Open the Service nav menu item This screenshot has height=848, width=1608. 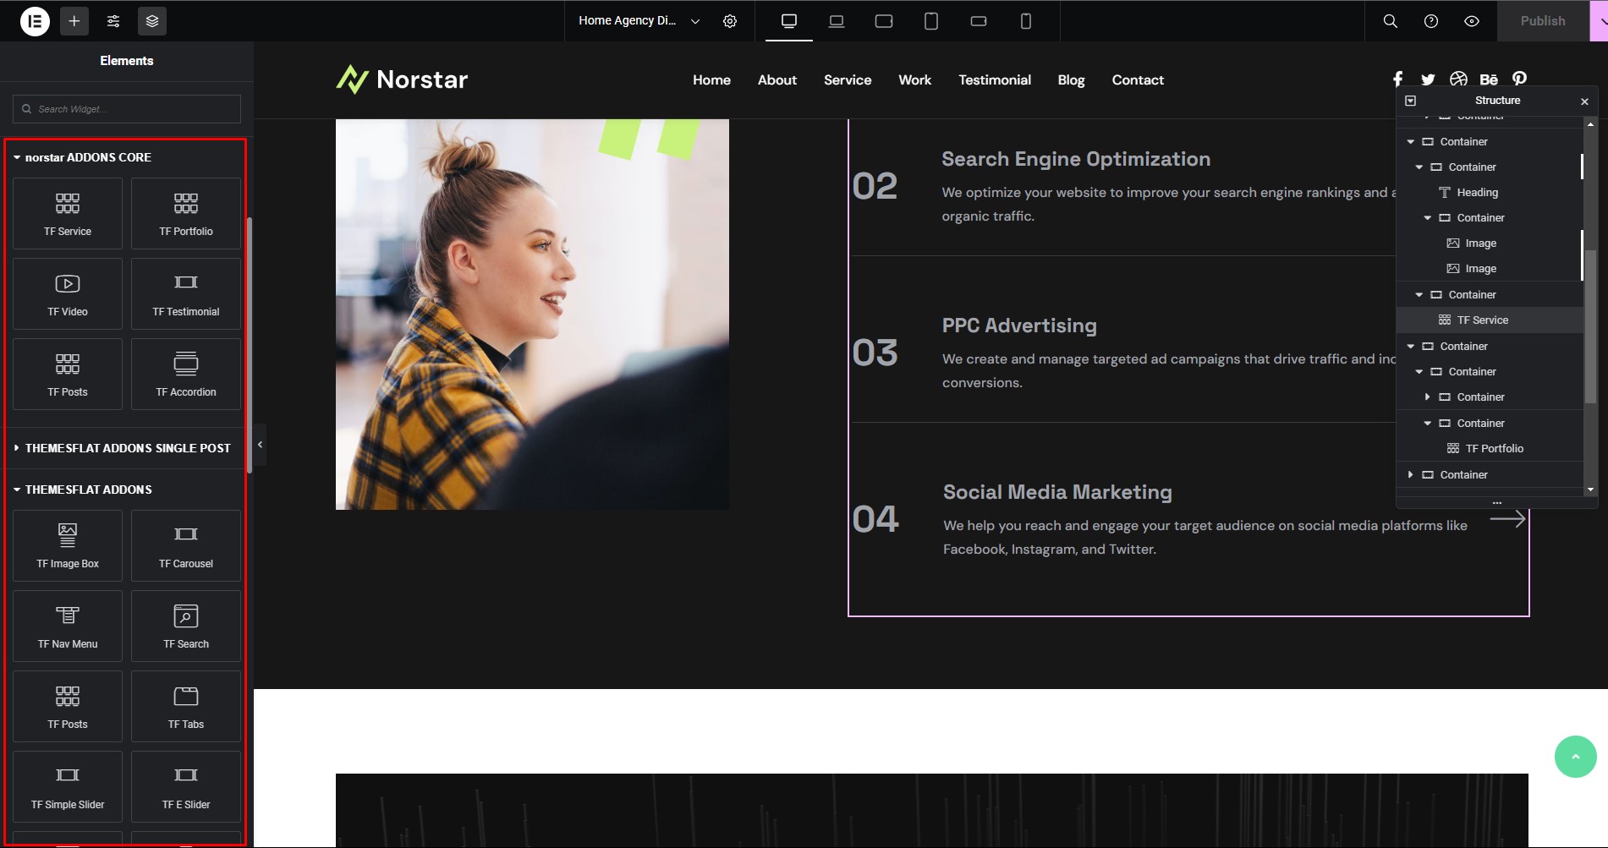[x=848, y=80]
